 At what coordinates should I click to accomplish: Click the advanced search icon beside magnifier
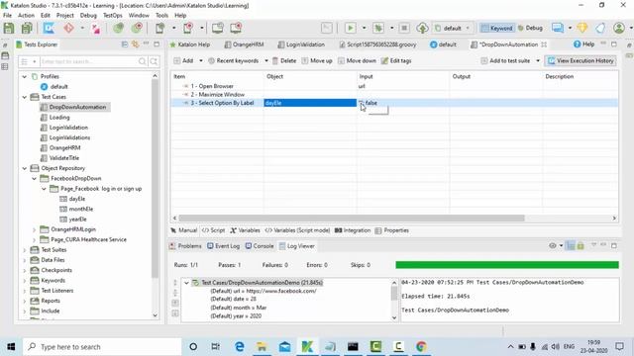154,61
